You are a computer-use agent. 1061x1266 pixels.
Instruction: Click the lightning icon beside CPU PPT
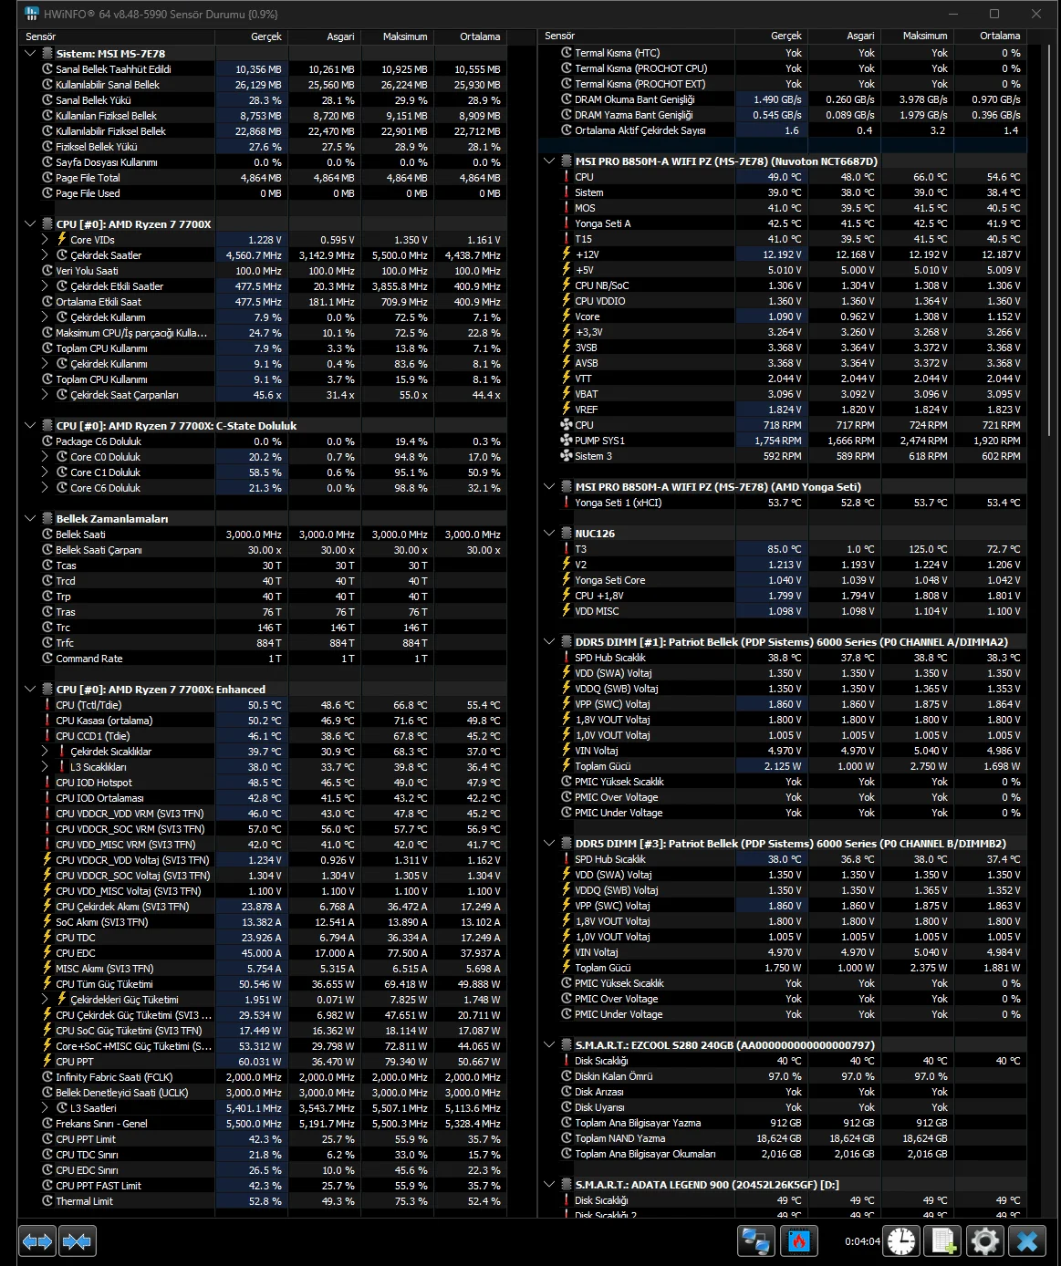click(47, 1062)
